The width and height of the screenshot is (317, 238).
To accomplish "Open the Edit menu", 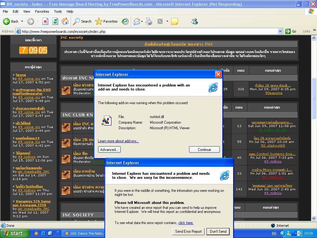I will point(15,11).
